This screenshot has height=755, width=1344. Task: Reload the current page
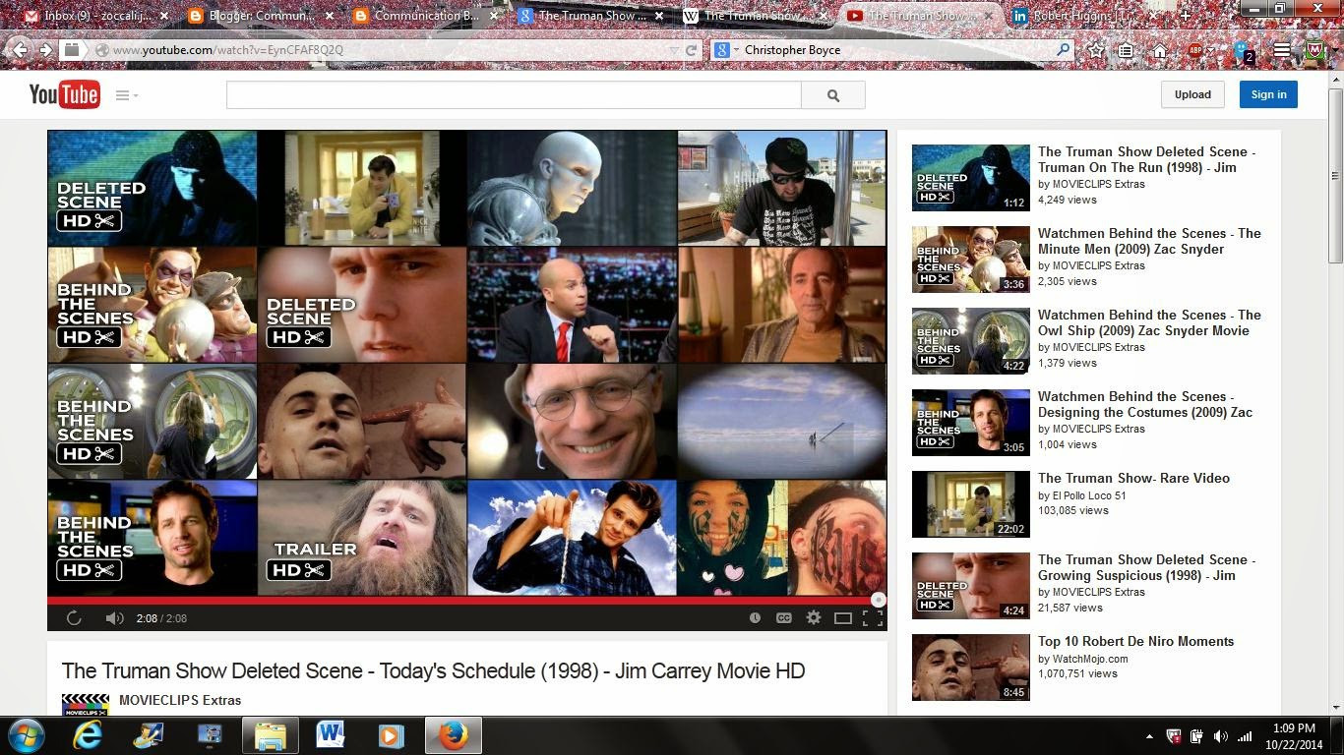tap(691, 50)
